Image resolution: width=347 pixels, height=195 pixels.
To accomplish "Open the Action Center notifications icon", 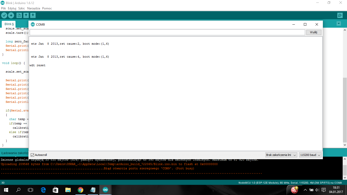I will point(324,190).
